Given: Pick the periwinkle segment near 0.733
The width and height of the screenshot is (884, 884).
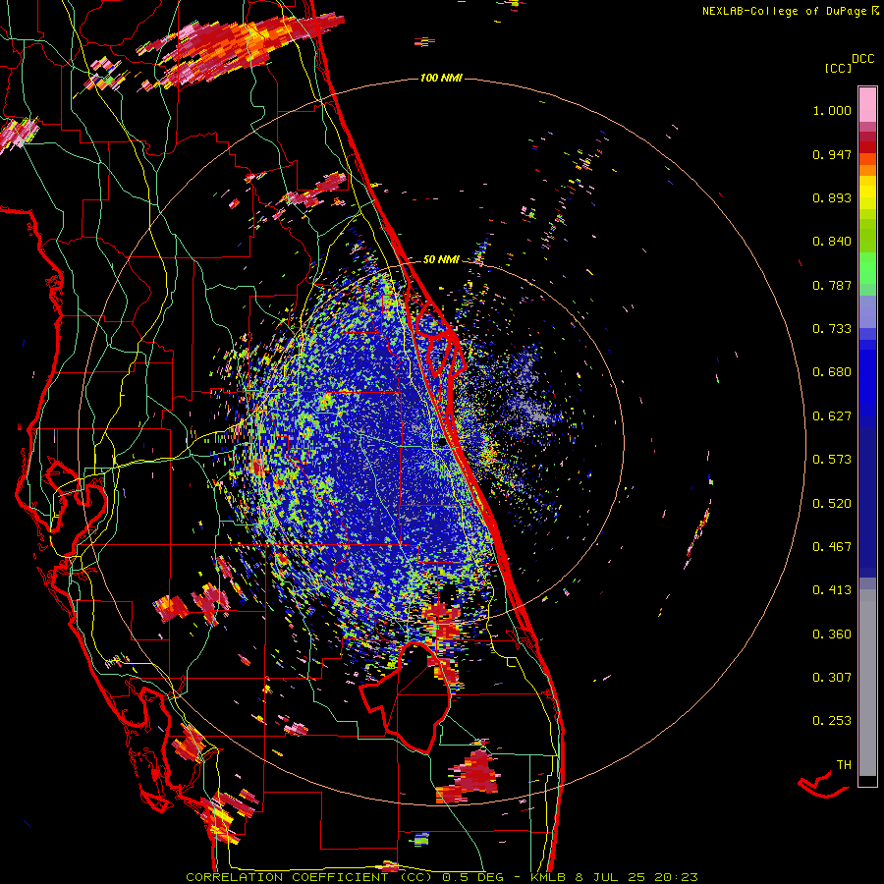Looking at the screenshot, I should pos(867,311).
